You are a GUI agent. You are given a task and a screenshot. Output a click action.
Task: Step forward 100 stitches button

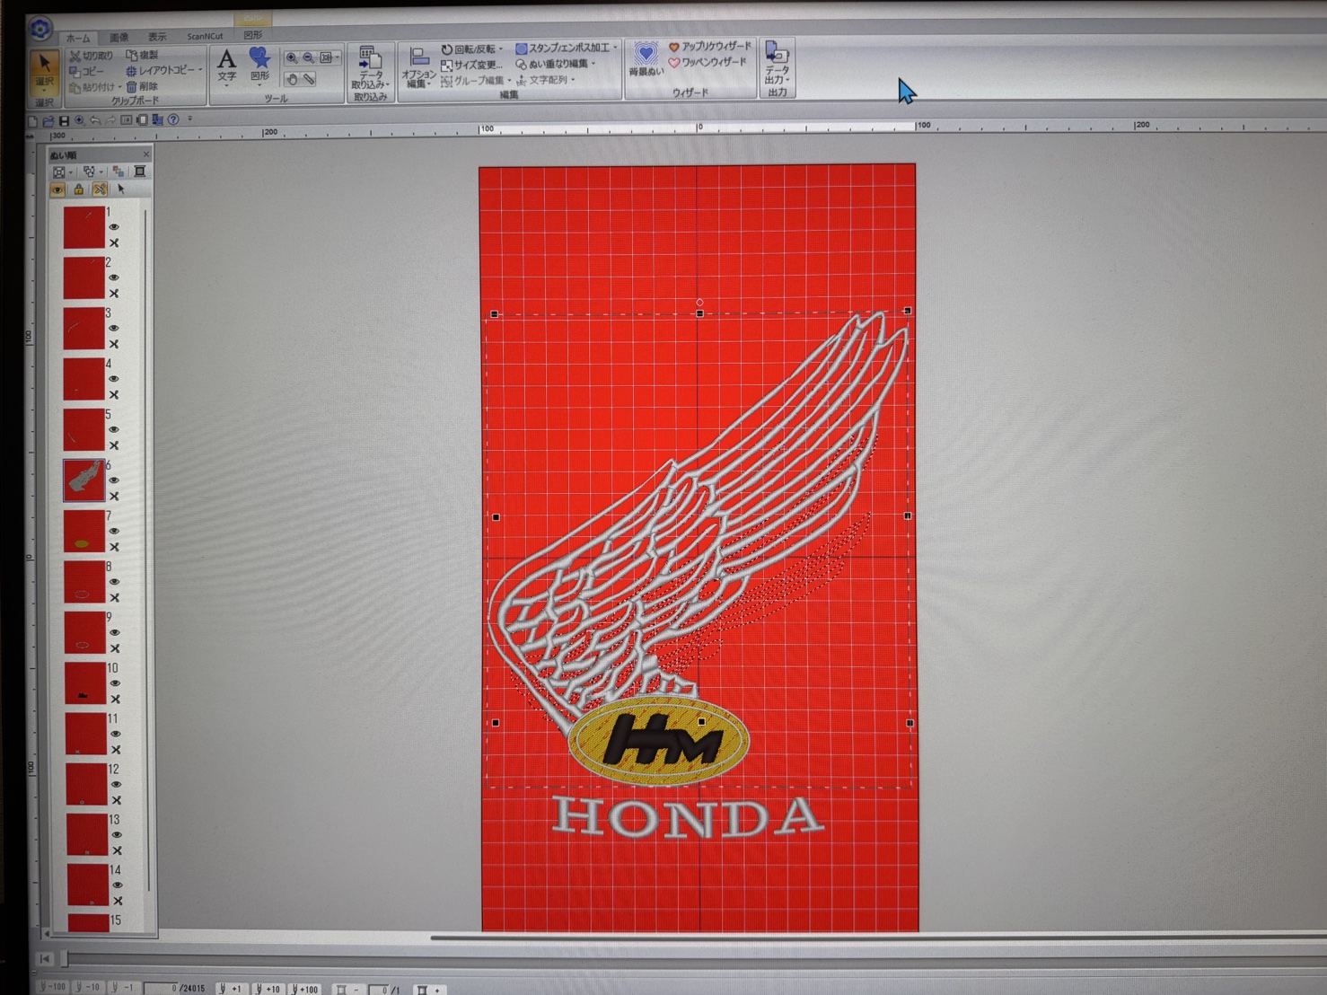(305, 989)
